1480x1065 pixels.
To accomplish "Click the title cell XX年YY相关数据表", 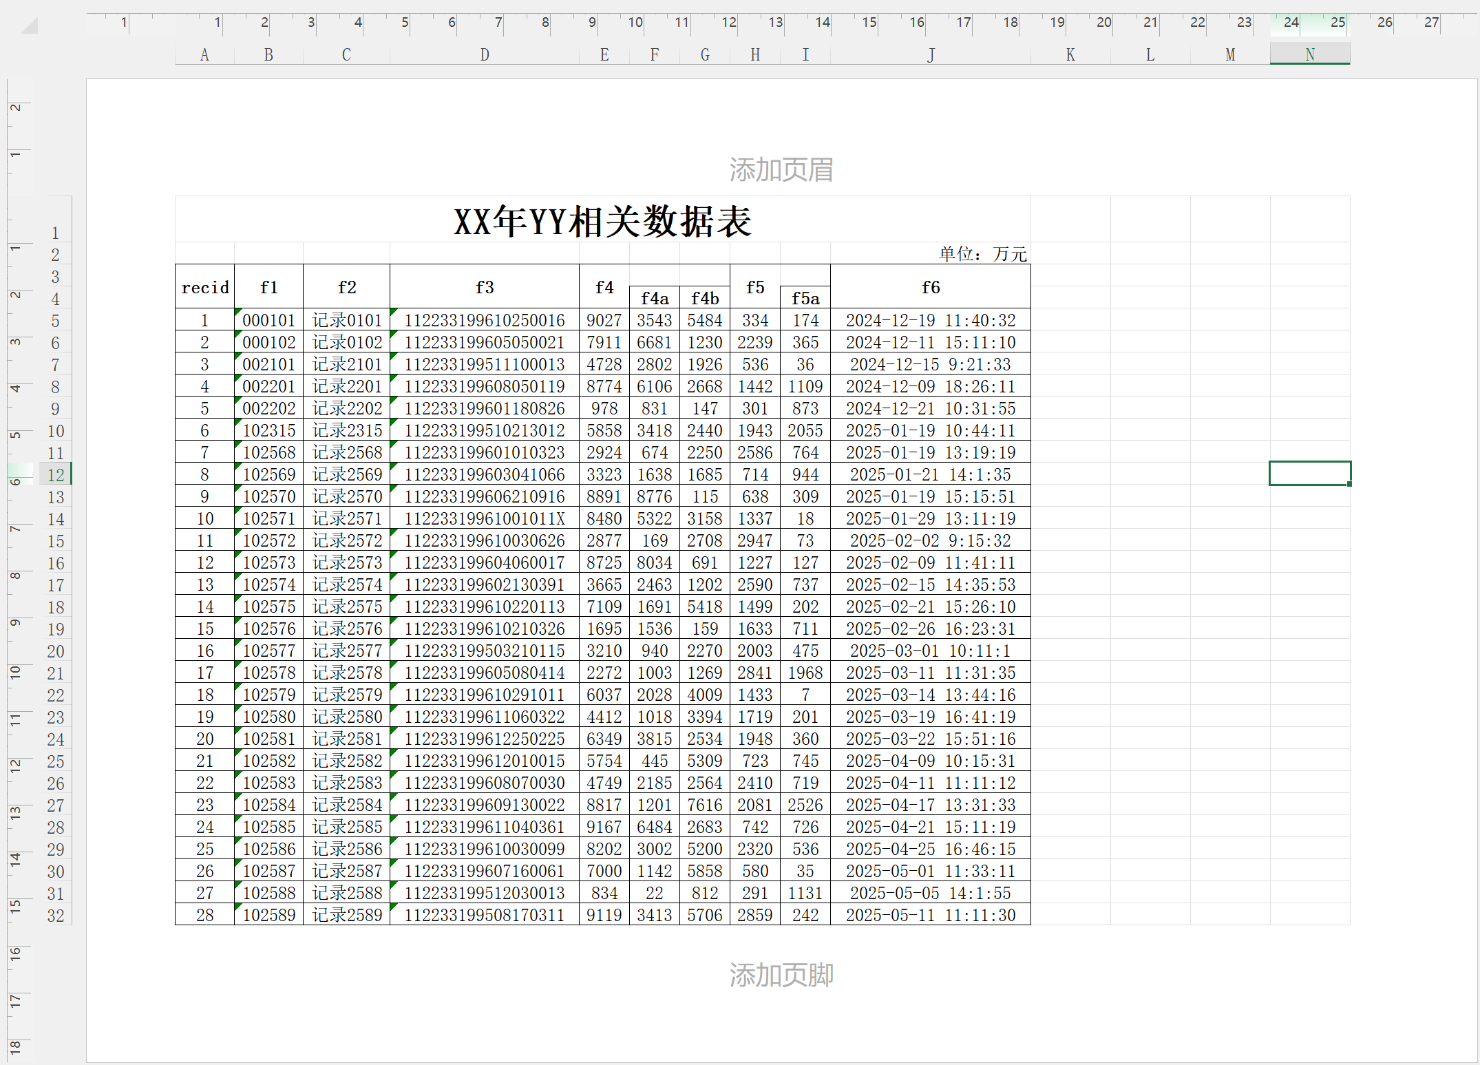I will 602,221.
